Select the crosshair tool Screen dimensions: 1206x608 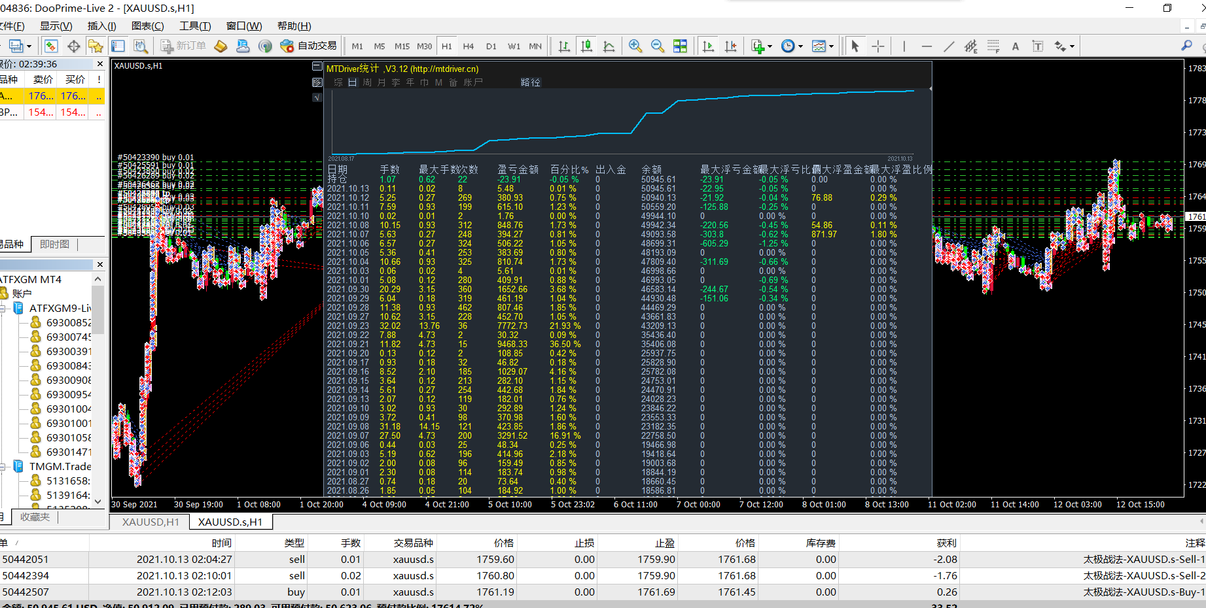pos(878,46)
